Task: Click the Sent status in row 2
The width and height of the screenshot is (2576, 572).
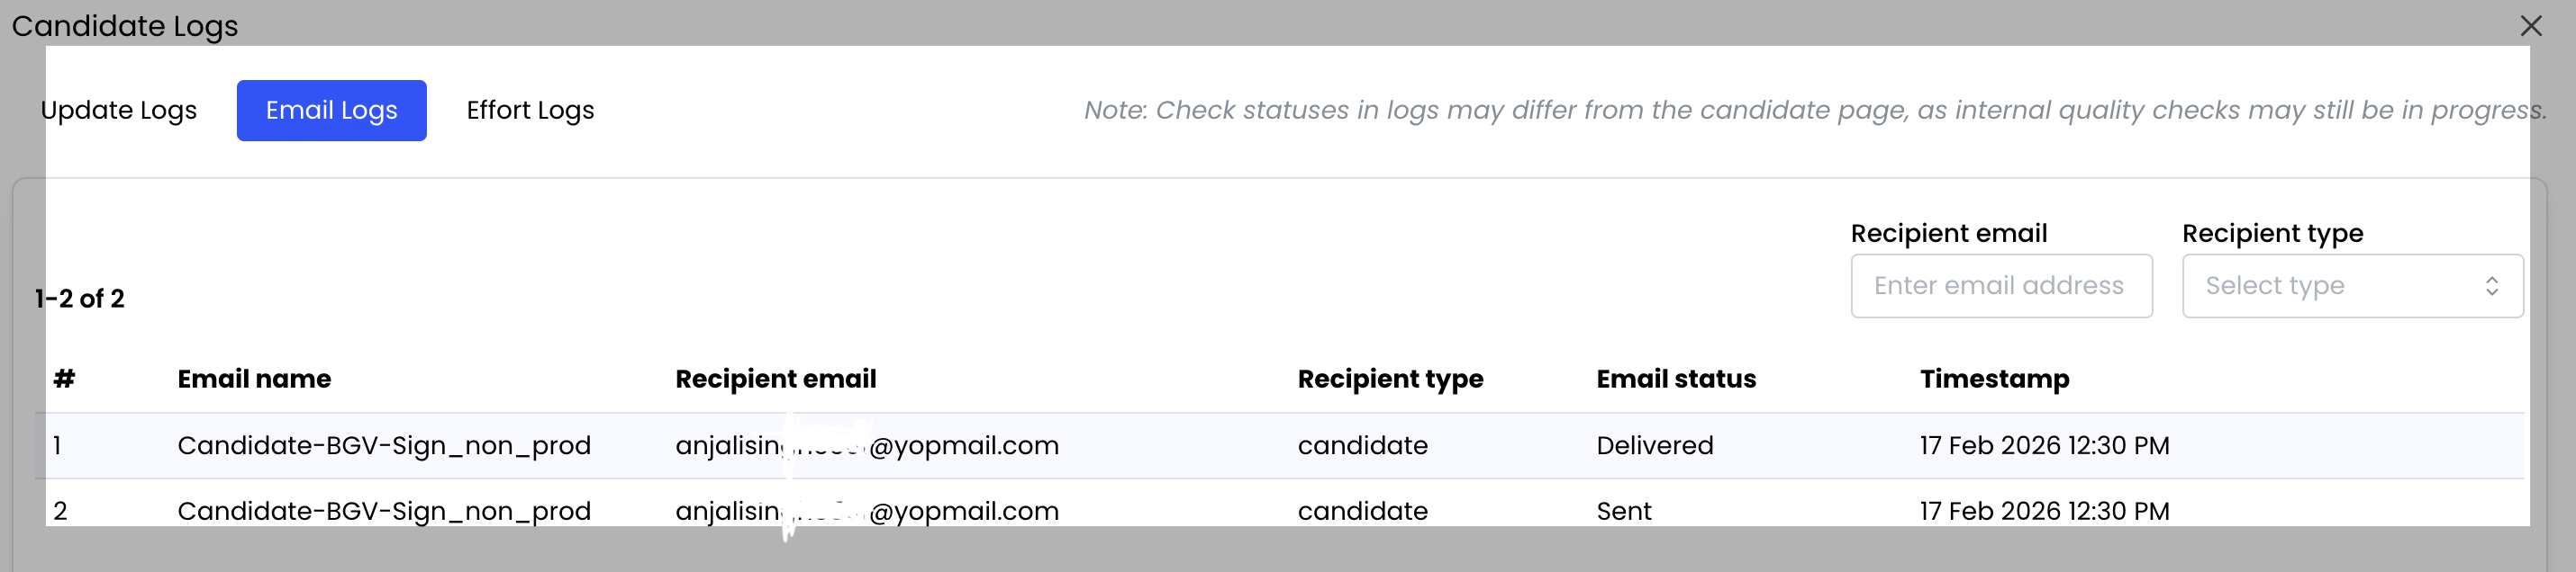Action: coord(1623,511)
